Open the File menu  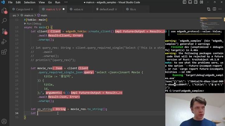tap(10, 2)
